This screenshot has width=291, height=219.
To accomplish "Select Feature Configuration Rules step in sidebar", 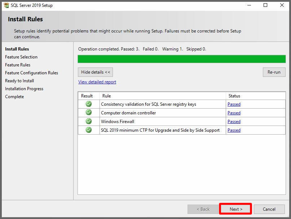I will tap(31, 73).
